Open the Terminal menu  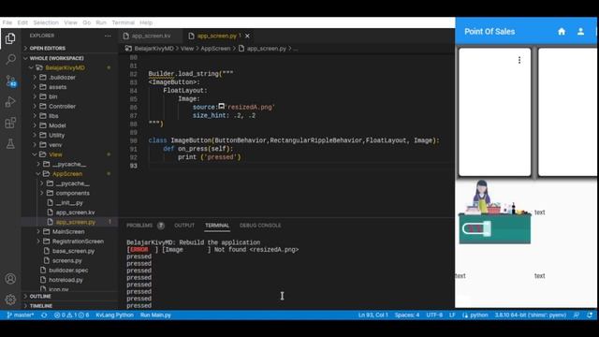pyautogui.click(x=123, y=22)
